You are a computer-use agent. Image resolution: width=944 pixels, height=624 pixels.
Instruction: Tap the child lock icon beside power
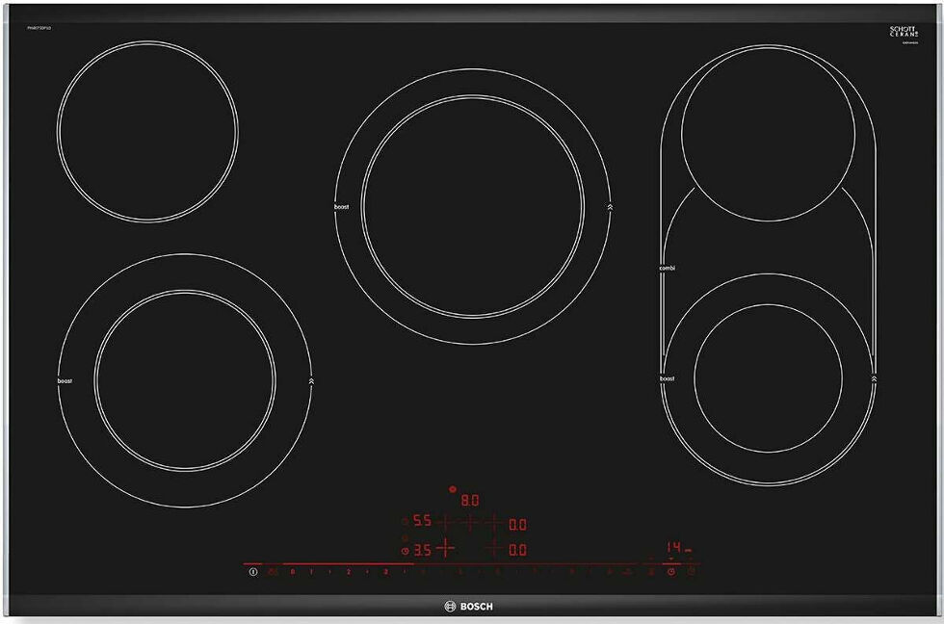coord(273,572)
